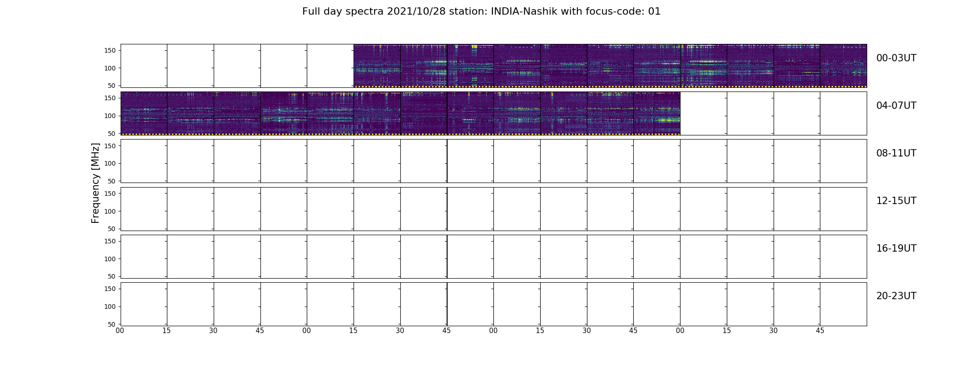The image size is (963, 366).
Task: Click the 100 tick of the 16-19UT row
Action: 110,259
